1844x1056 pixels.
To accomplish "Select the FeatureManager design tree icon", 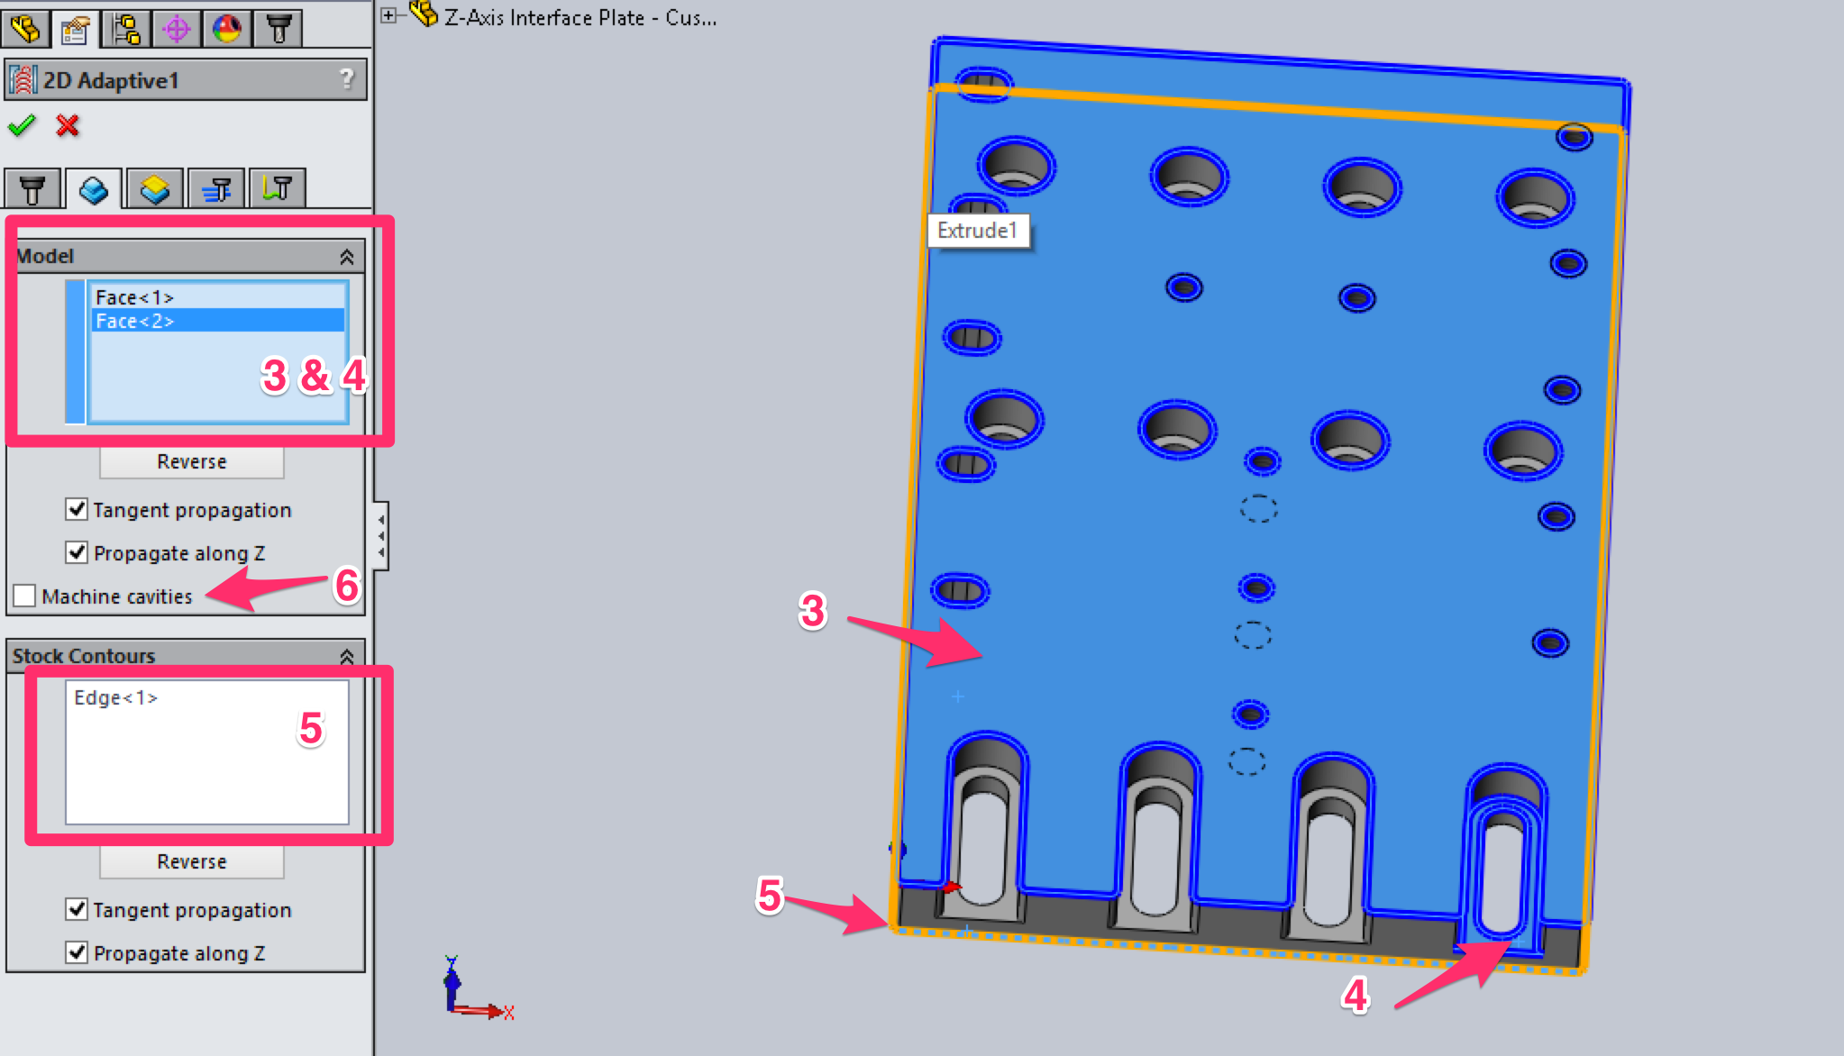I will (27, 27).
